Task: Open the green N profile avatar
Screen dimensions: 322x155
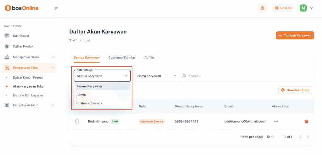Action: tap(303, 8)
